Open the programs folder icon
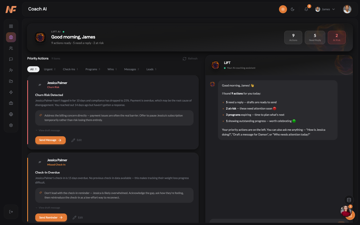Image resolution: width=360 pixels, height=225 pixels. 11,81
